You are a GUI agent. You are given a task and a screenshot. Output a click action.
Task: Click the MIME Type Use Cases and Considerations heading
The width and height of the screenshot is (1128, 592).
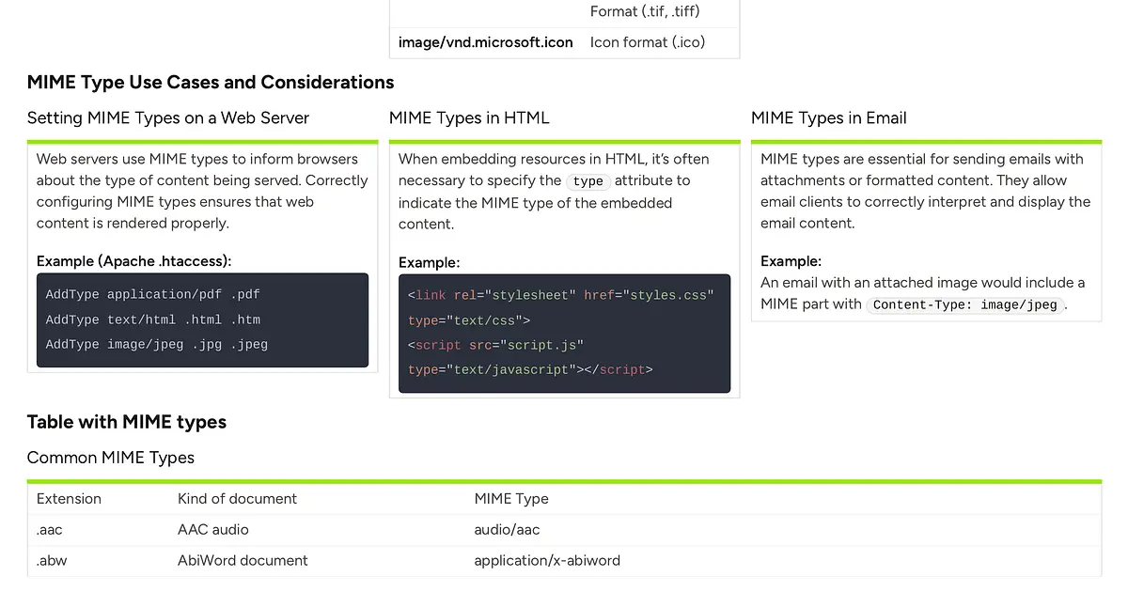(210, 82)
